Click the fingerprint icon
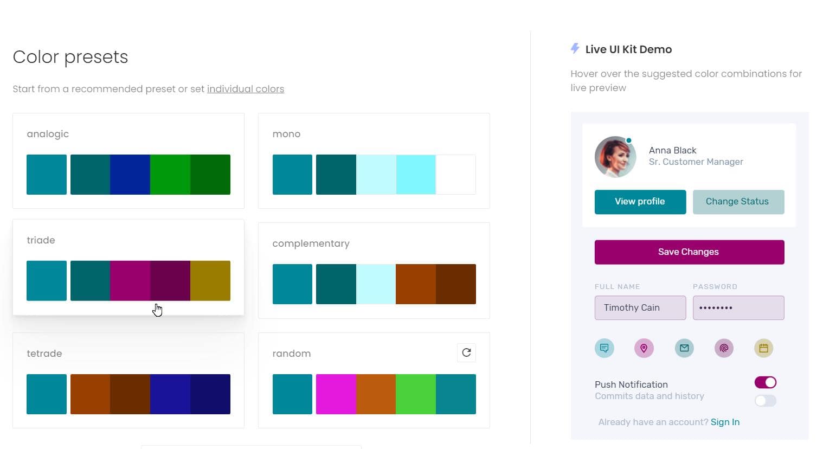 point(724,348)
